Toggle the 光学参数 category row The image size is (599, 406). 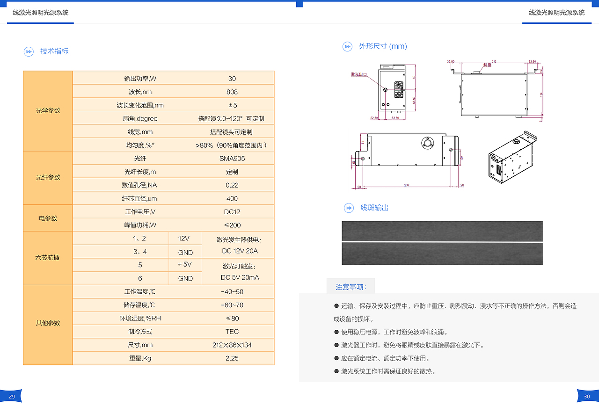(x=47, y=111)
